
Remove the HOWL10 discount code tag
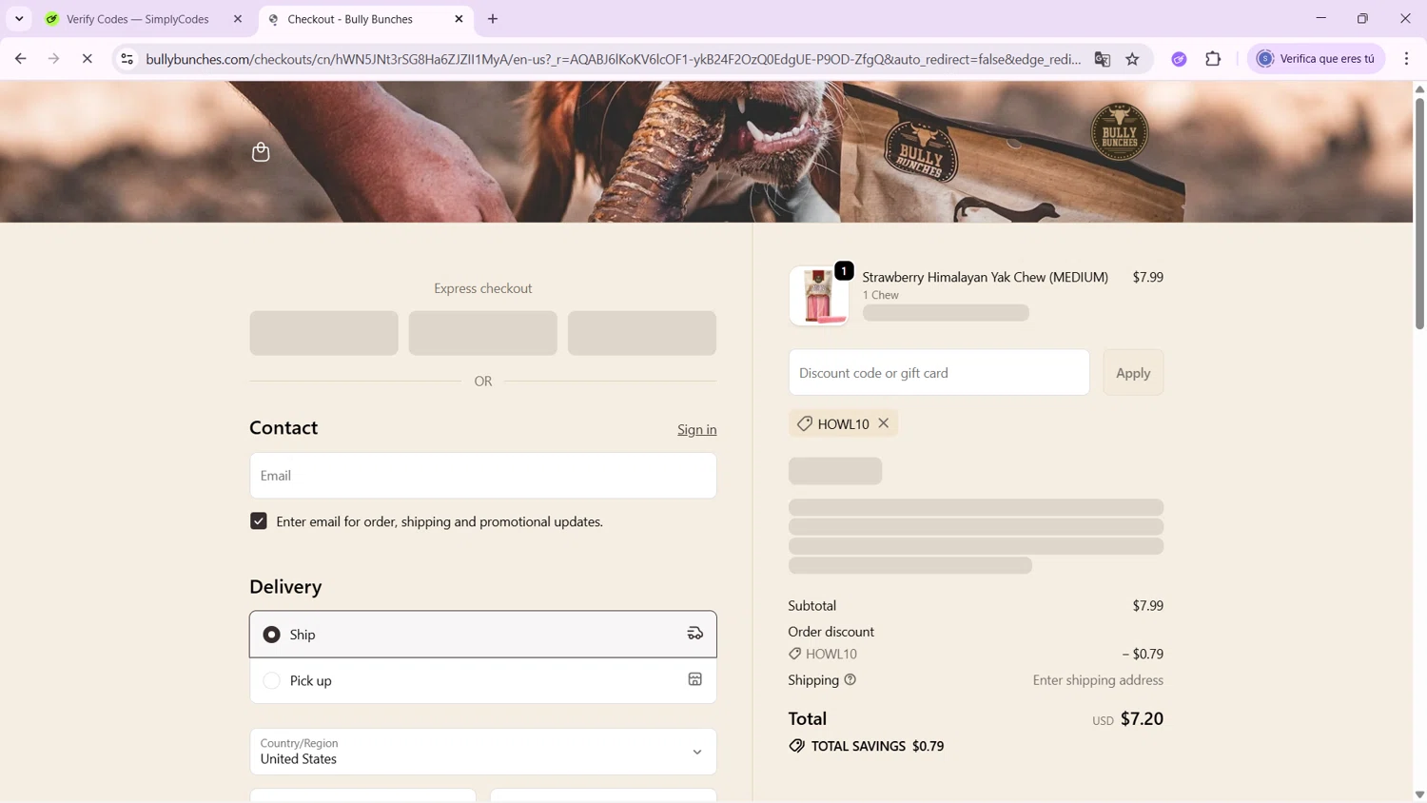pyautogui.click(x=884, y=423)
